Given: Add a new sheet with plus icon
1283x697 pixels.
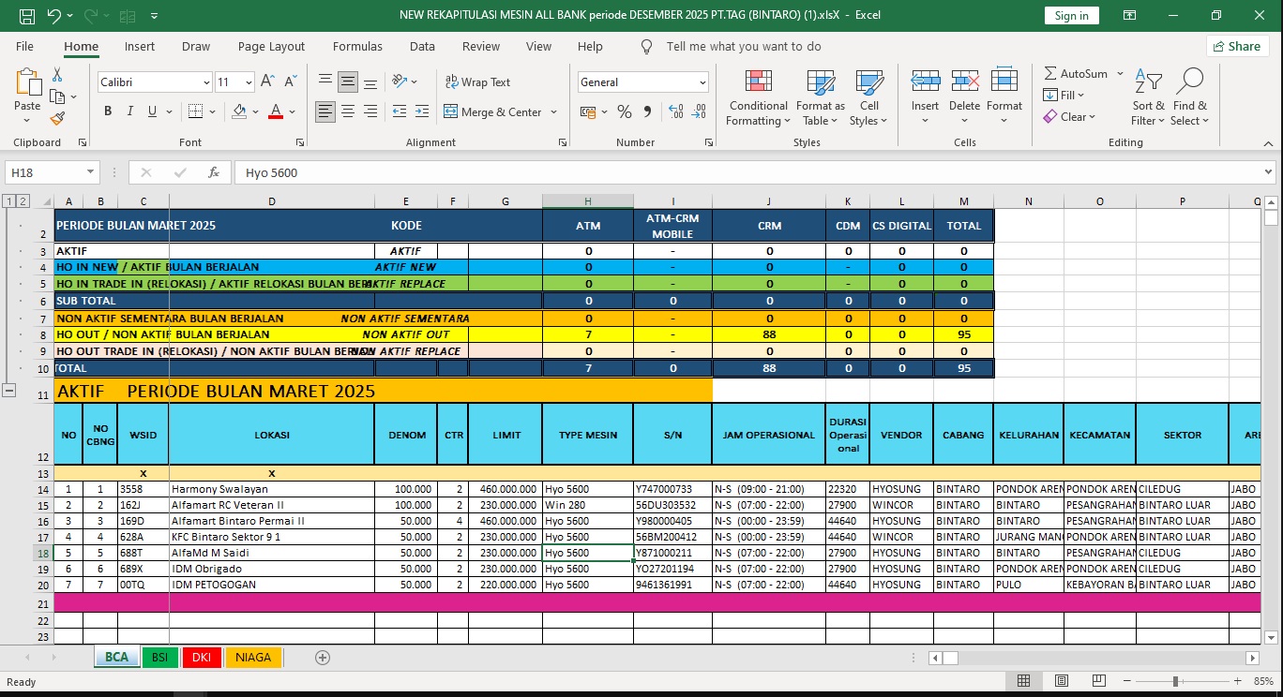Looking at the screenshot, I should coord(323,658).
